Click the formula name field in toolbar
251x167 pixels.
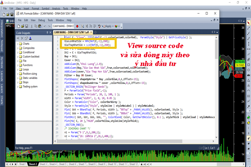[63, 26]
